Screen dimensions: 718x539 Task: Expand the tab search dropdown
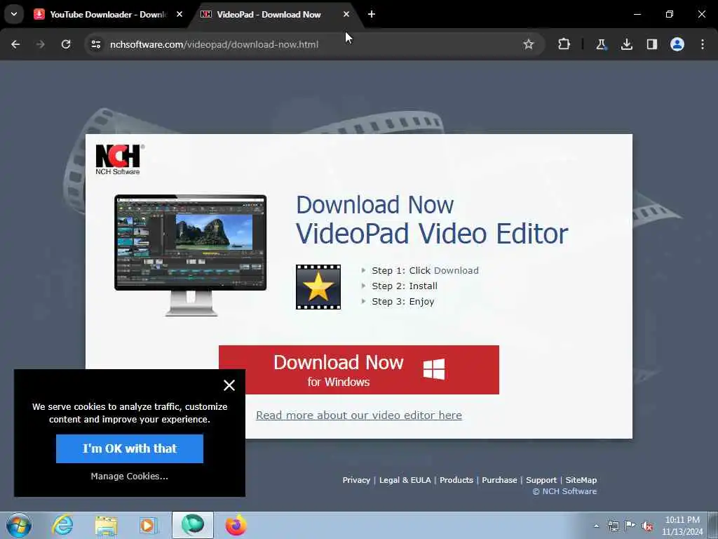click(x=14, y=14)
